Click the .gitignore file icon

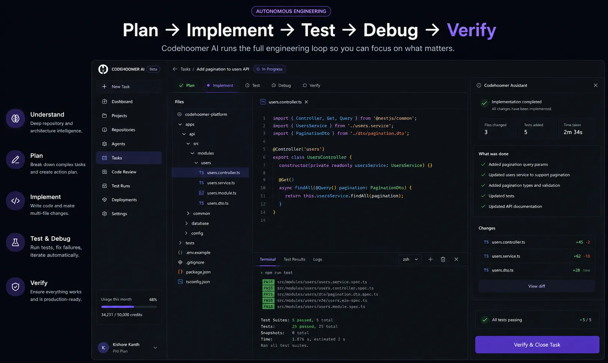pos(180,262)
